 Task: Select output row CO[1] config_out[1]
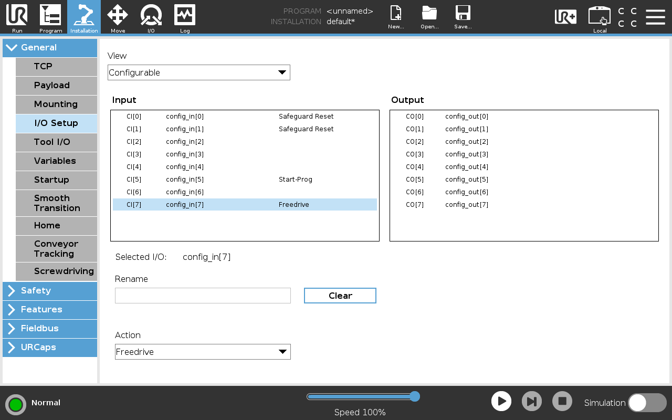coord(524,129)
